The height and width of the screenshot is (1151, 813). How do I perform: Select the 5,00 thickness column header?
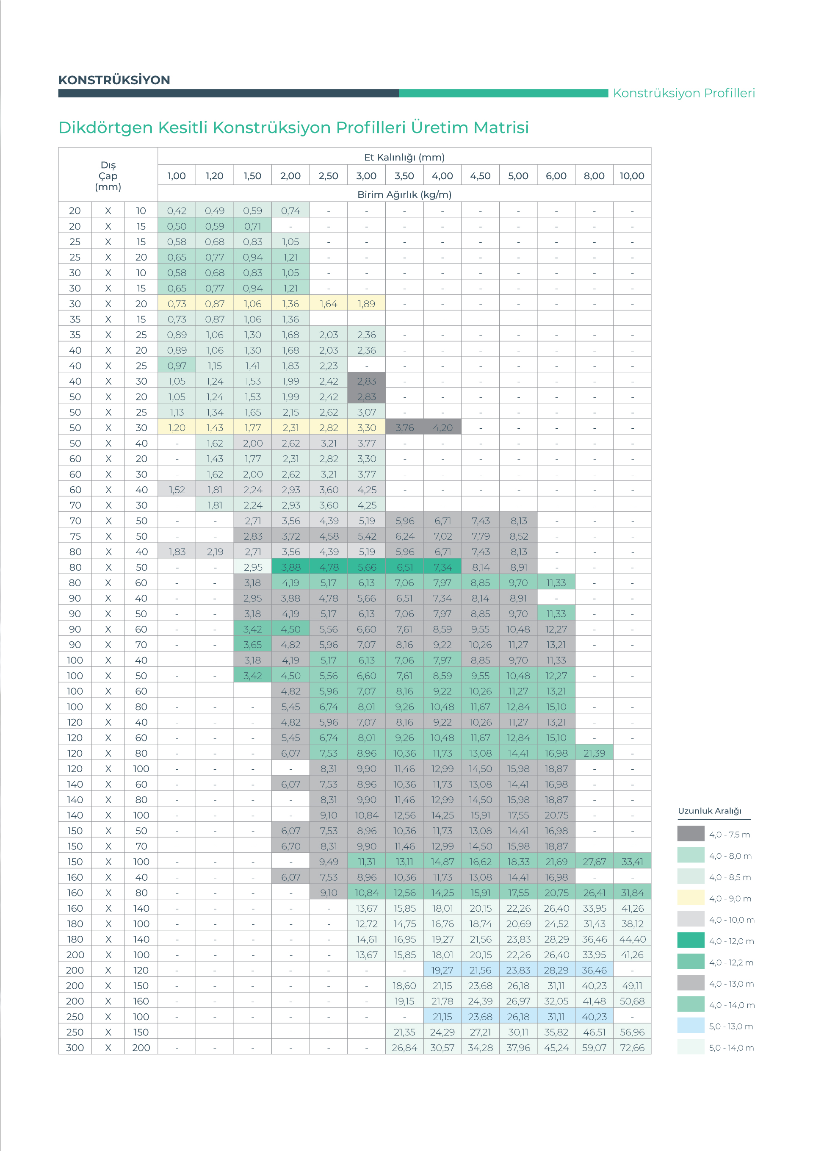[518, 175]
